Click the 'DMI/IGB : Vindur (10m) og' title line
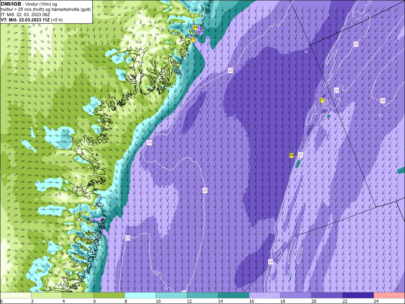Viewport: 405px width, 304px height. (x=29, y=4)
